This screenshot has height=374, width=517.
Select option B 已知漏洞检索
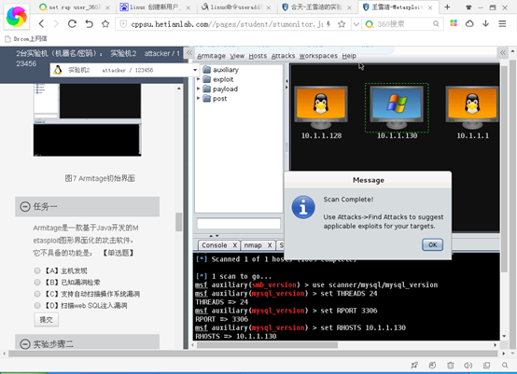click(37, 282)
